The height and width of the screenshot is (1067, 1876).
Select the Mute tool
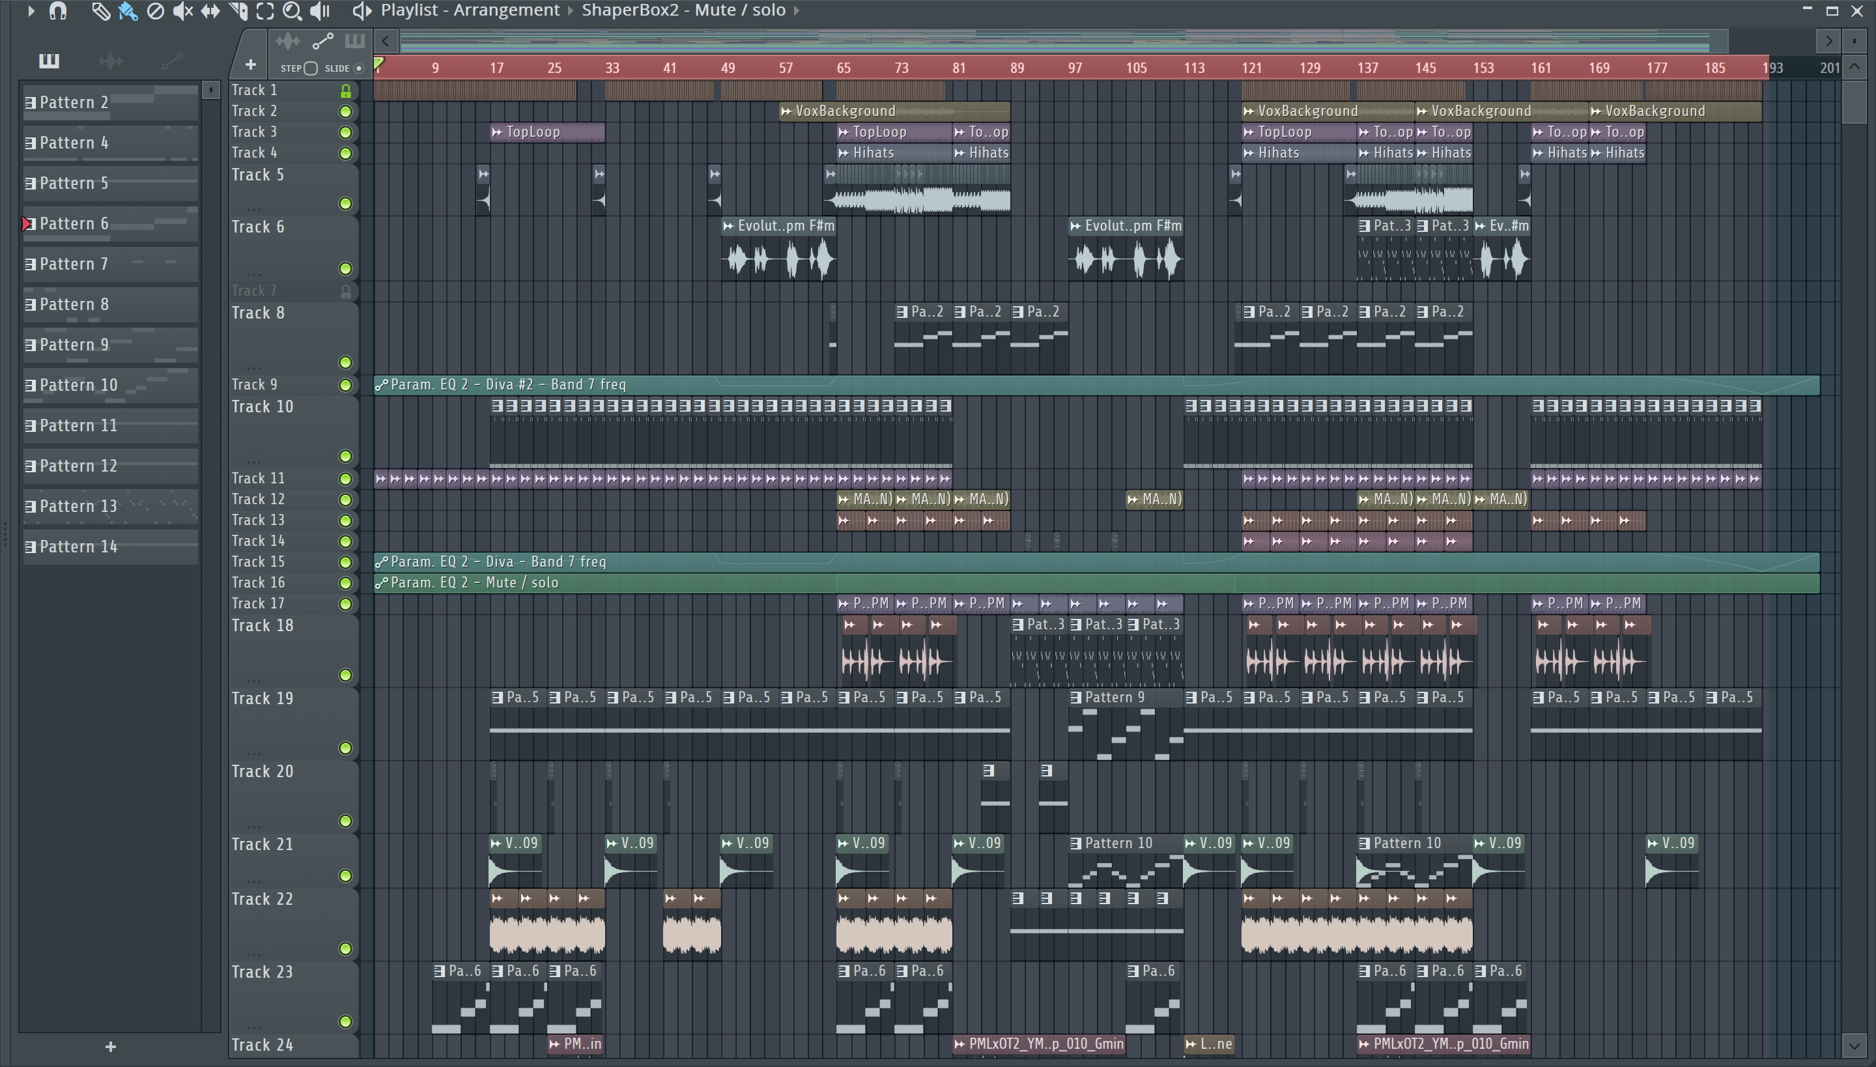point(182,10)
